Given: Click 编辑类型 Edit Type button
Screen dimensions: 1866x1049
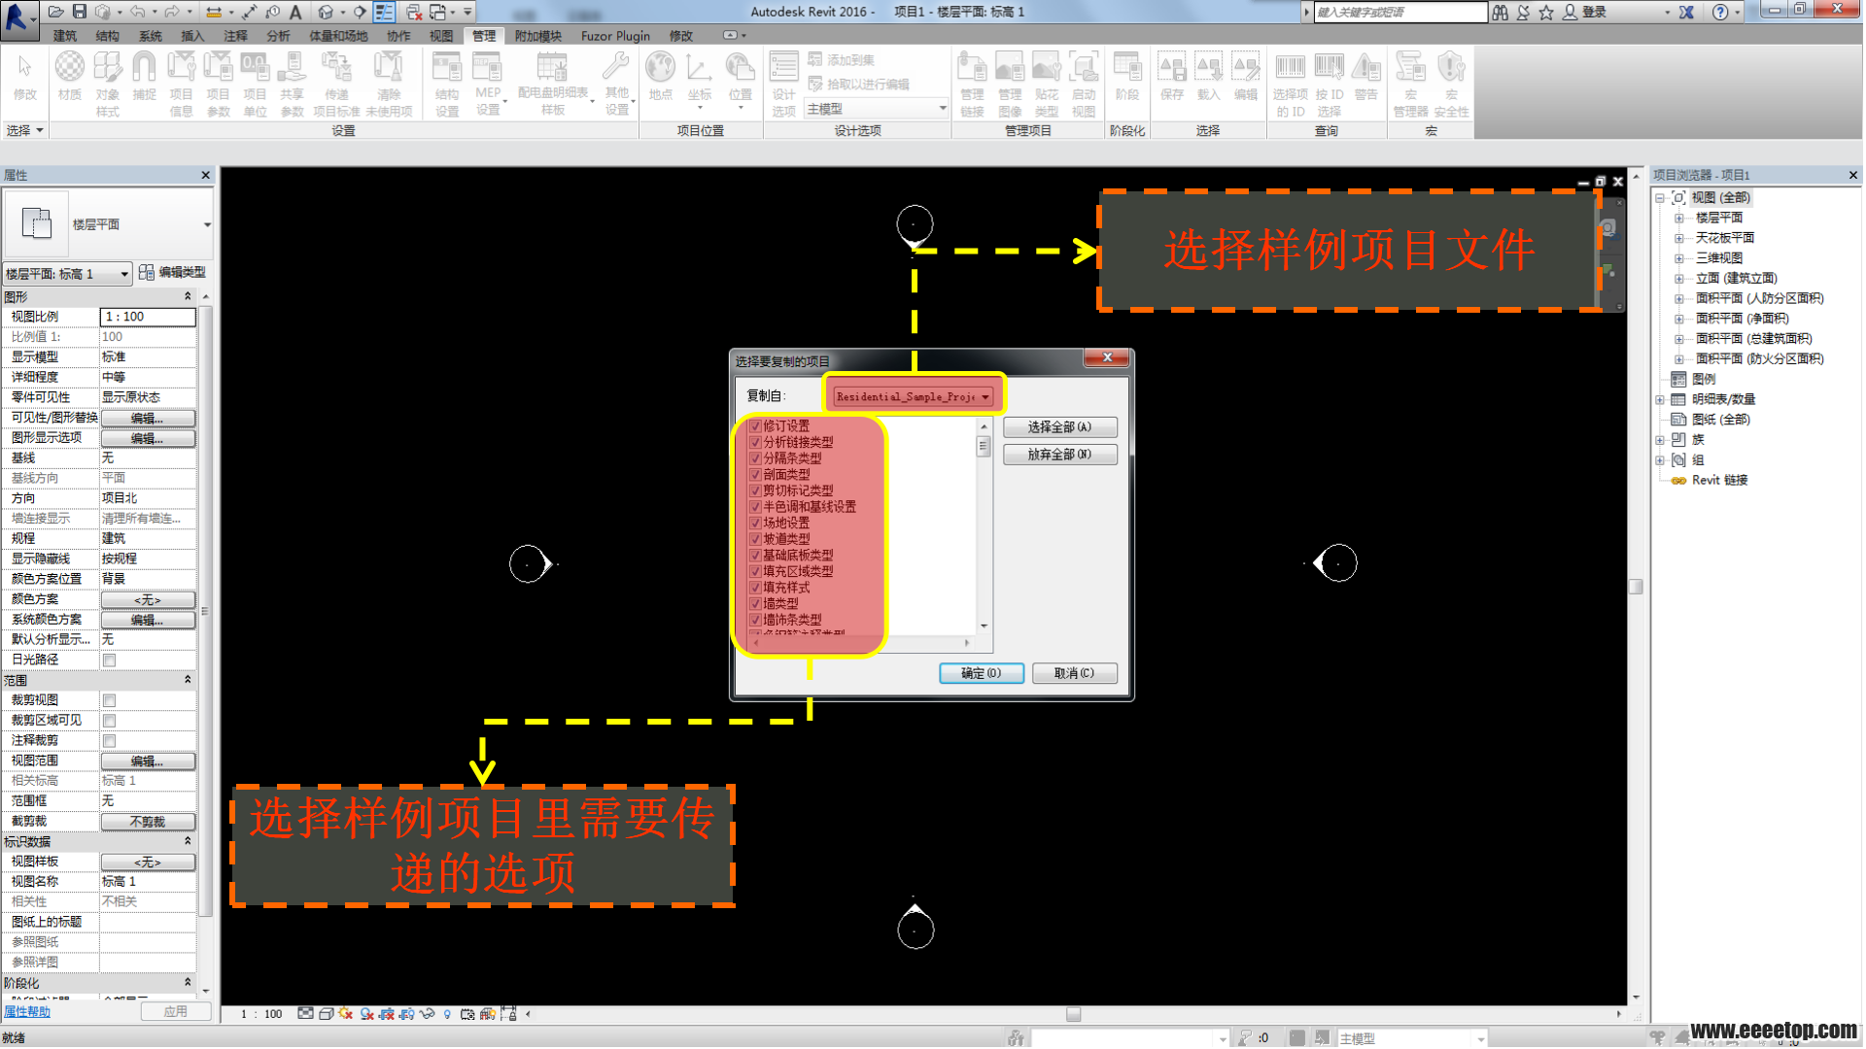Looking at the screenshot, I should [x=173, y=273].
